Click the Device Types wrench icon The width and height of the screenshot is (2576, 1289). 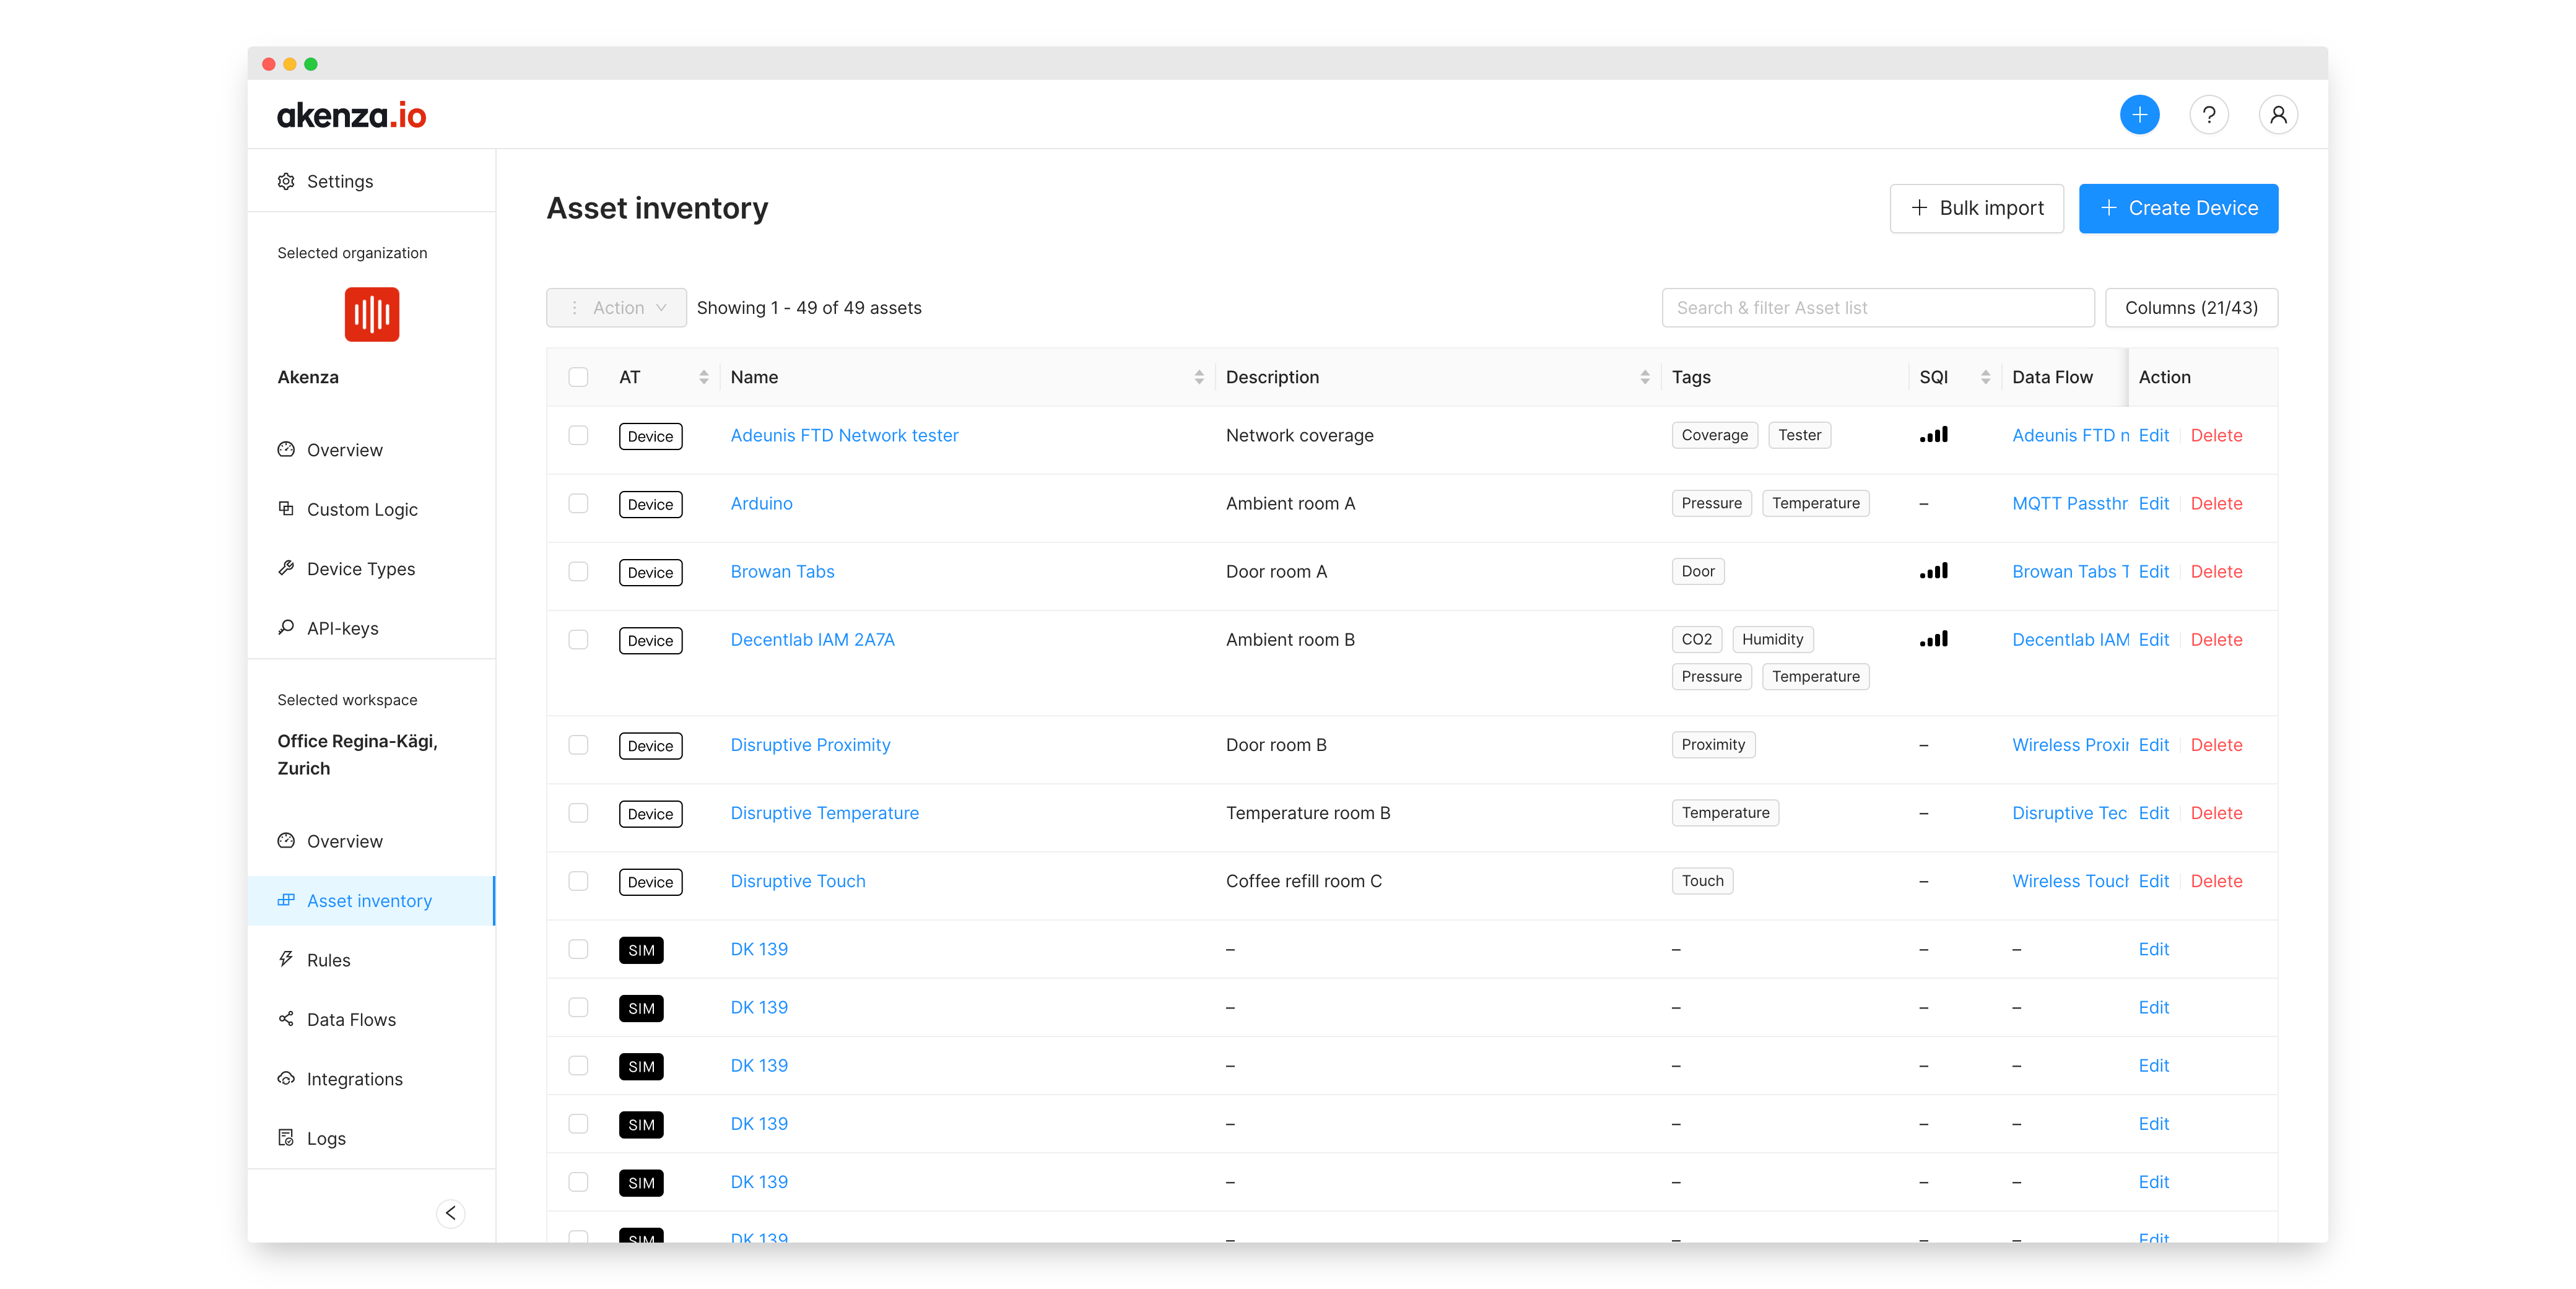286,568
